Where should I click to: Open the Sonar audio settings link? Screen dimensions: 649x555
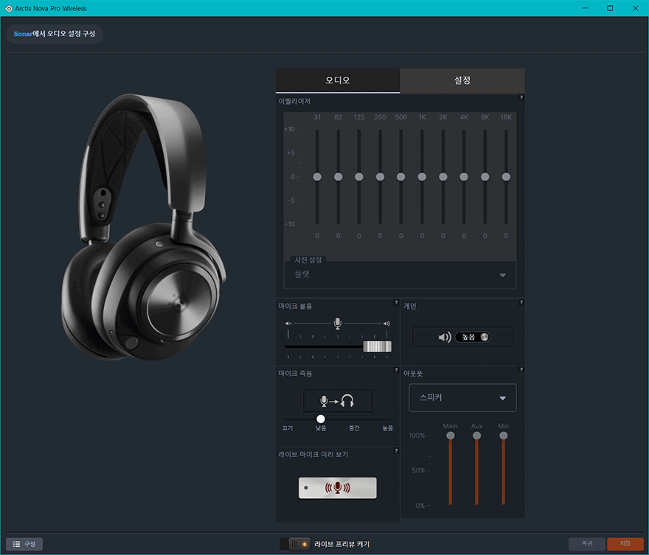55,34
